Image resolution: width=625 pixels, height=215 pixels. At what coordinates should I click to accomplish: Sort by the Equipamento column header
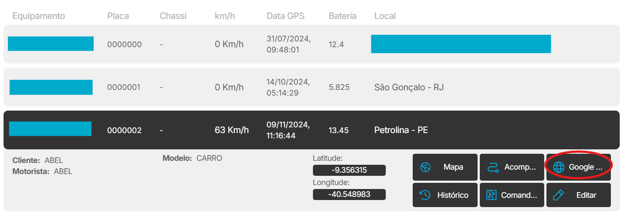[x=39, y=16]
